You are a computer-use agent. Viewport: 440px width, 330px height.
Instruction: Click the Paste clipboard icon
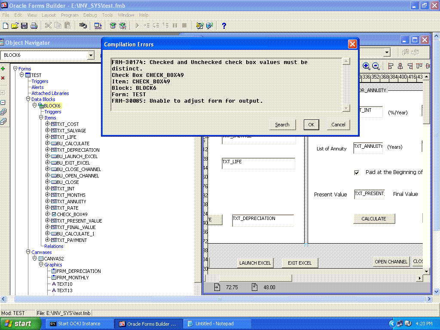(67, 26)
